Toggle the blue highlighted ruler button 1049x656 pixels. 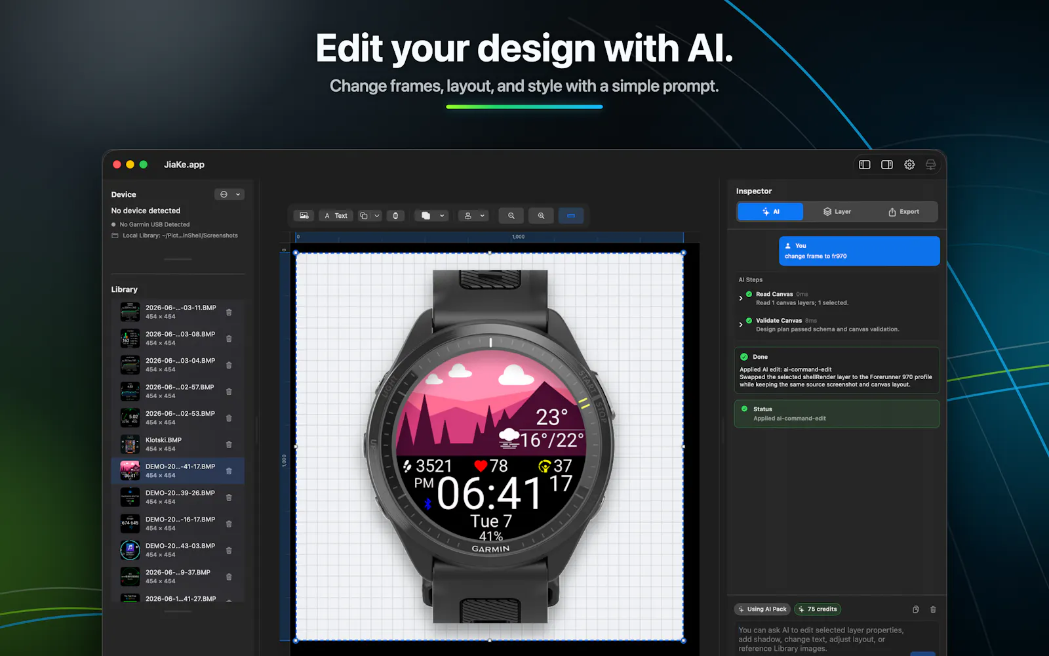[x=571, y=216]
